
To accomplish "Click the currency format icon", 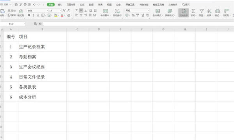I will [x=127, y=15].
